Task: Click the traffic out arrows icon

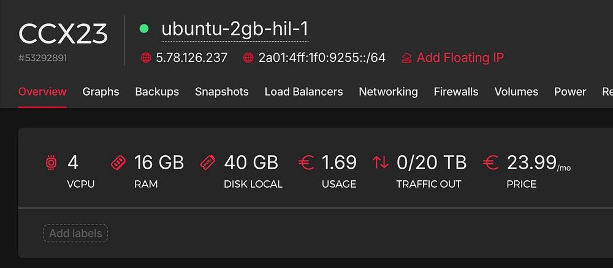Action: click(380, 163)
